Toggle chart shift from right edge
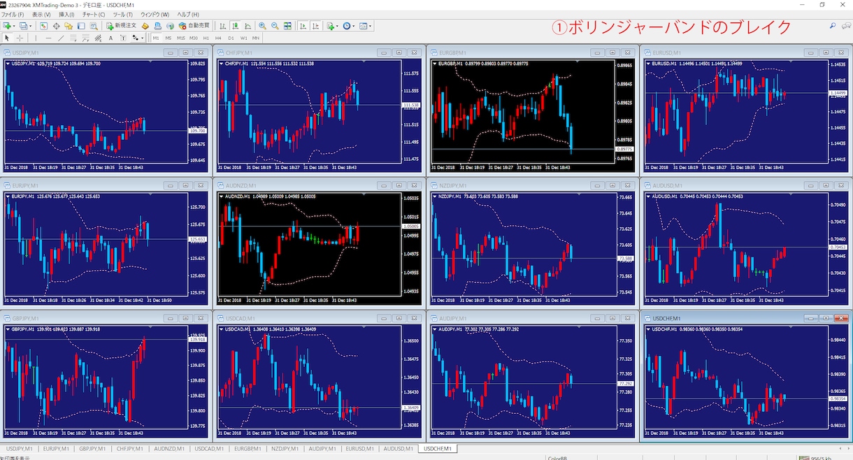This screenshot has width=853, height=460. 315,26
